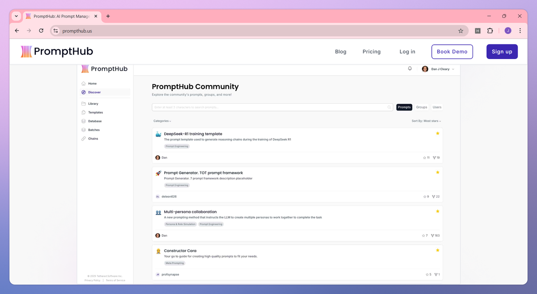537x294 pixels.
Task: Toggle yellow star on Multi-persona collaboration
Action: tap(438, 211)
